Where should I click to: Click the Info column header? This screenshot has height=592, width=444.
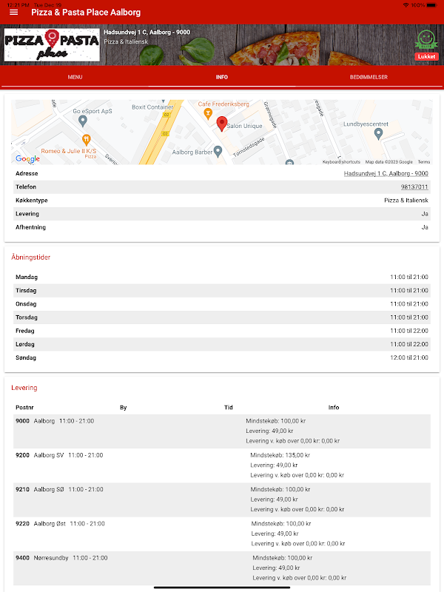pyautogui.click(x=334, y=408)
